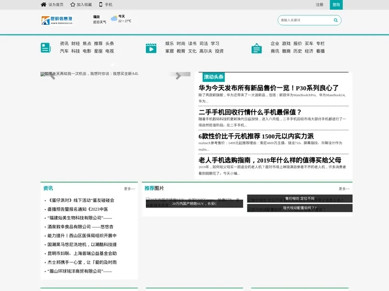The height and width of the screenshot is (291, 389).
Task: Click 更多>> in 推荐图片 panel
Action: pyautogui.click(x=344, y=189)
